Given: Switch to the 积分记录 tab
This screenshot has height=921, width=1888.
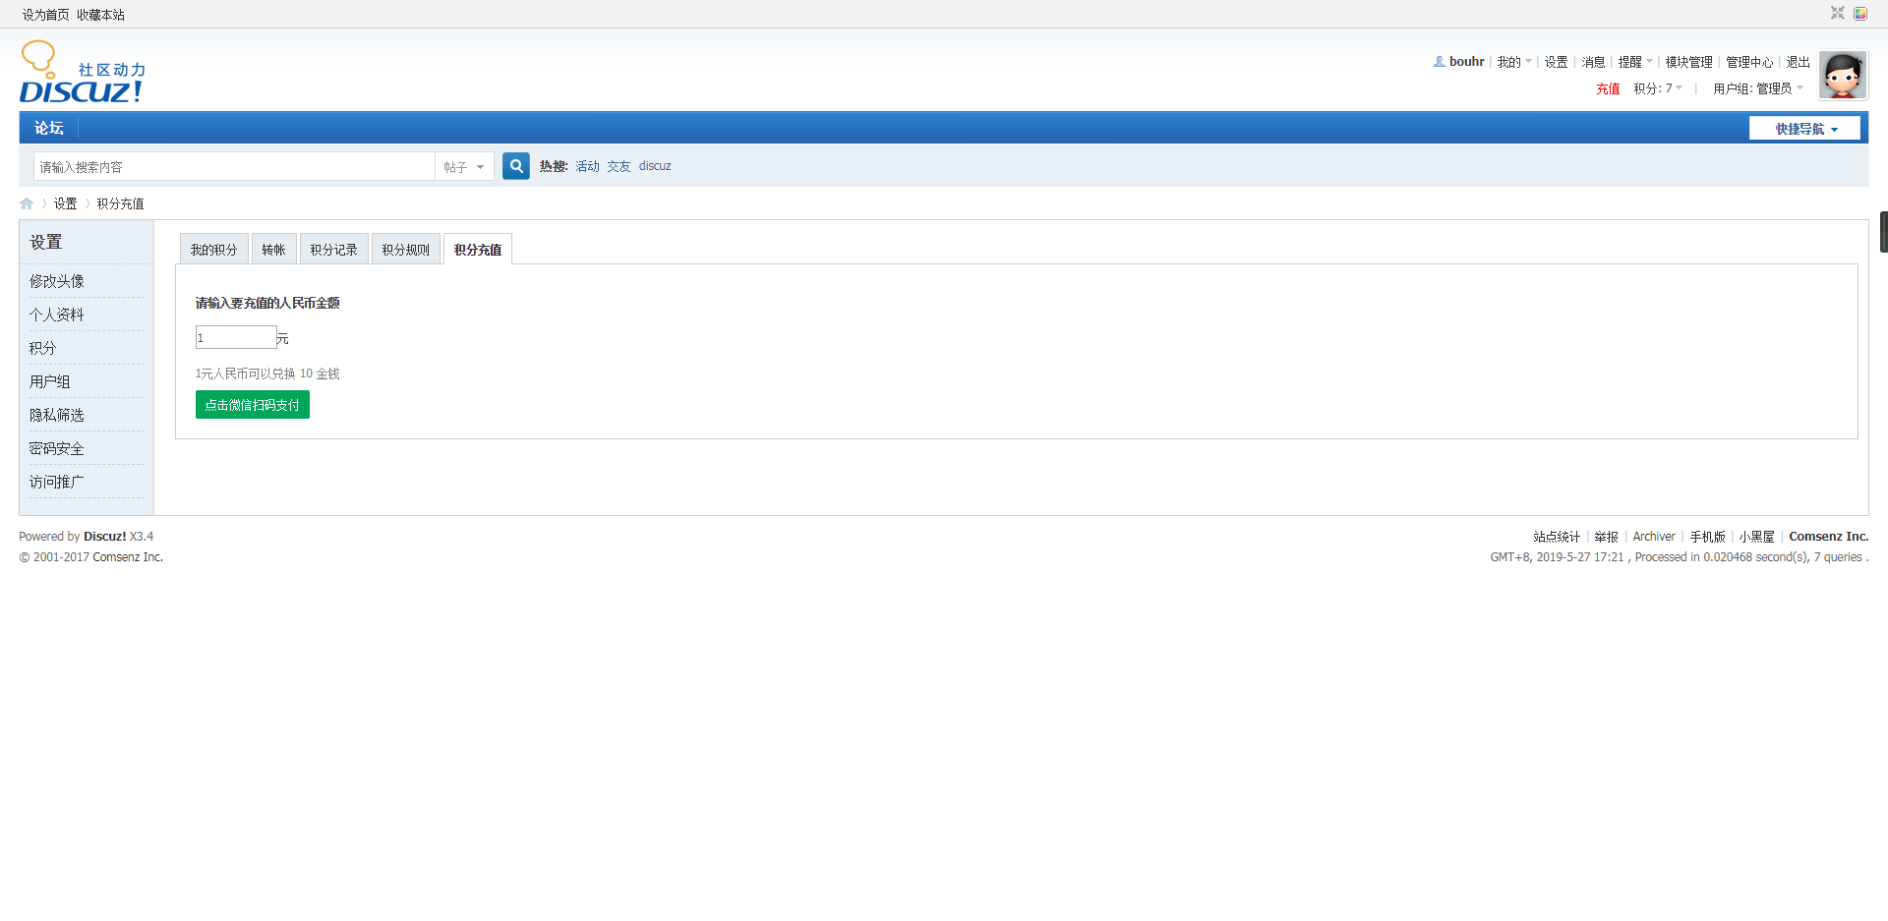Looking at the screenshot, I should click(333, 250).
